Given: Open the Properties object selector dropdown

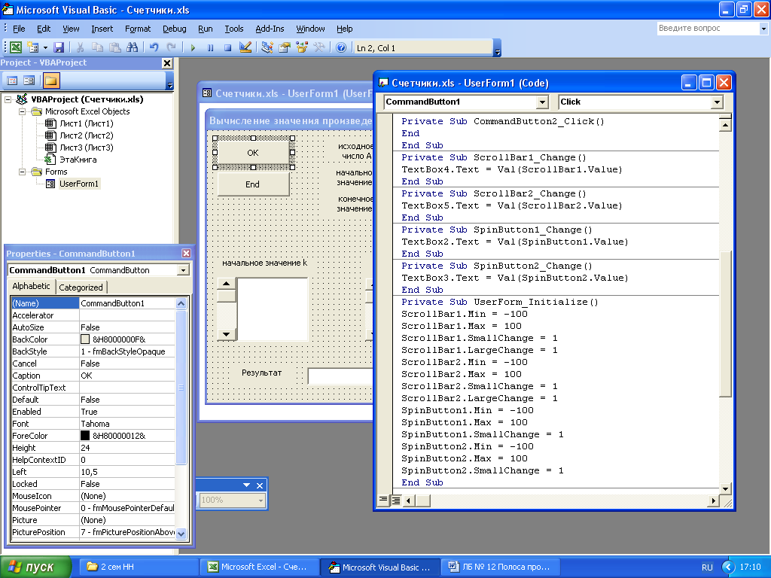Looking at the screenshot, I should point(183,270).
